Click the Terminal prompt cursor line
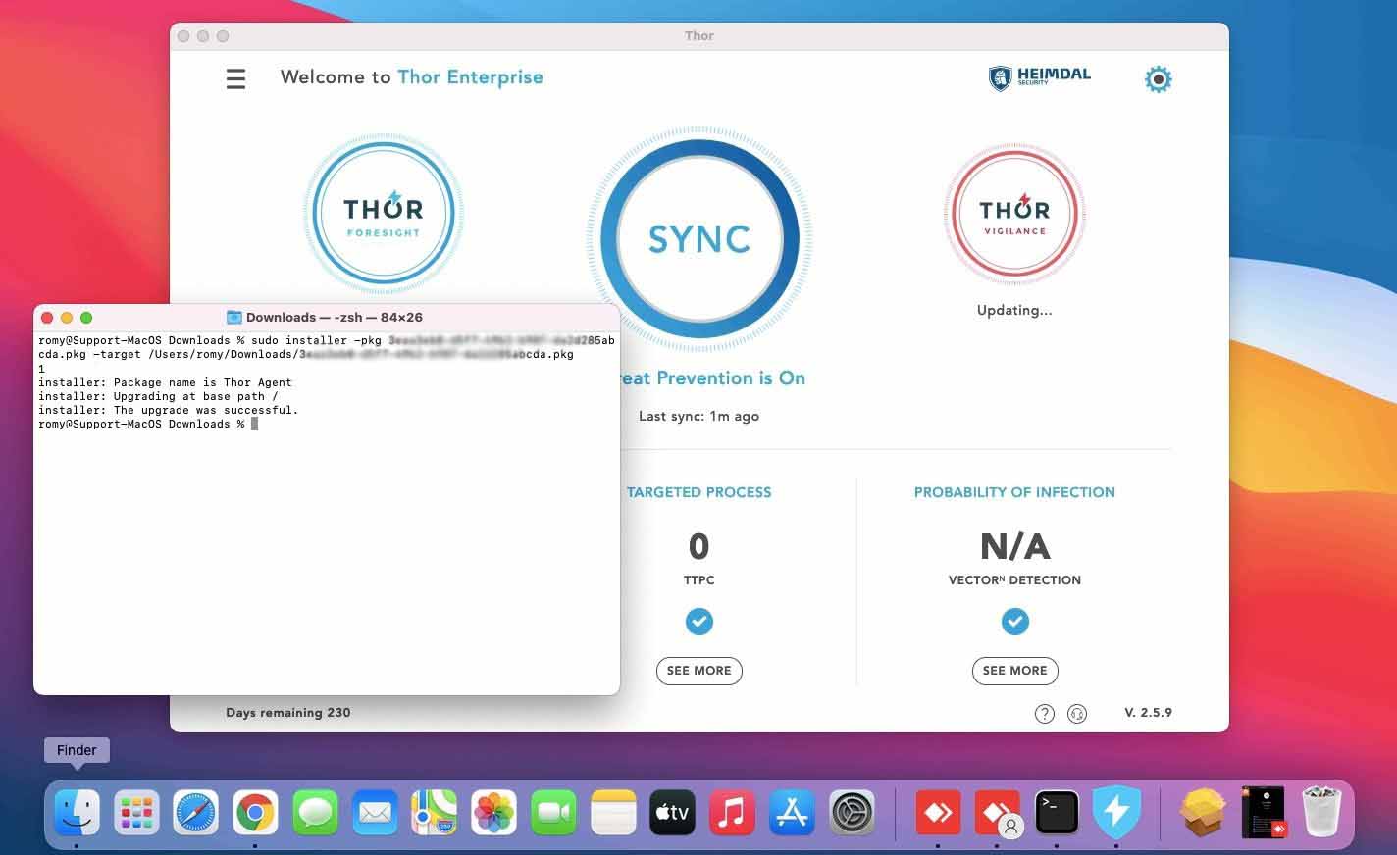 [148, 424]
